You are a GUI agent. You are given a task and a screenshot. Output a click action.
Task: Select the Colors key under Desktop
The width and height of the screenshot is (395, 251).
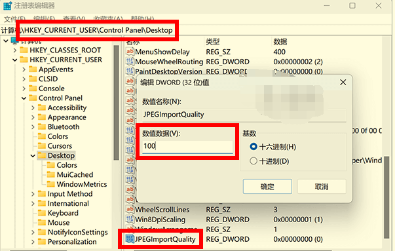pyautogui.click(x=67, y=165)
